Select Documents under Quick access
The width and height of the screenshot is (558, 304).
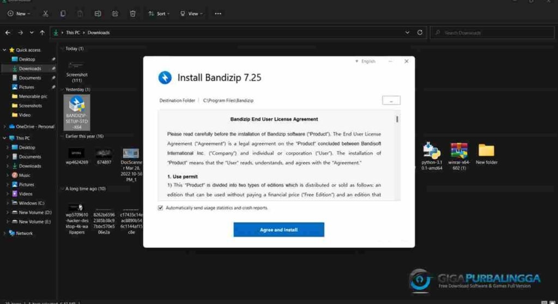30,77
